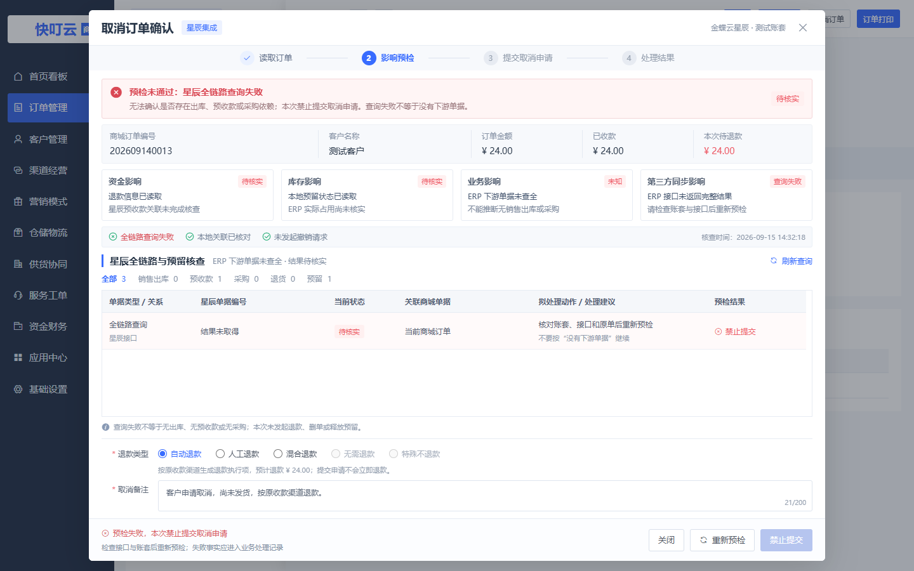Click the 未知 tag on 业务影响 card
Screen dimensions: 914x571
(x=615, y=181)
